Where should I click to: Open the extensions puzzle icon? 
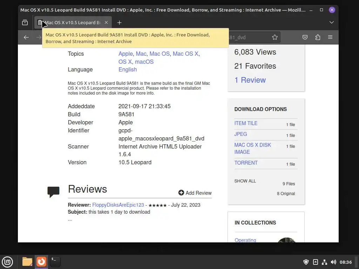click(x=318, y=37)
